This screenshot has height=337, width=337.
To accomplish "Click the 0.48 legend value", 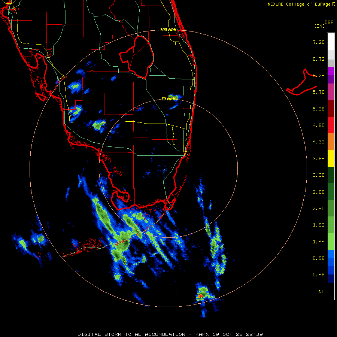I will pyautogui.click(x=319, y=275).
